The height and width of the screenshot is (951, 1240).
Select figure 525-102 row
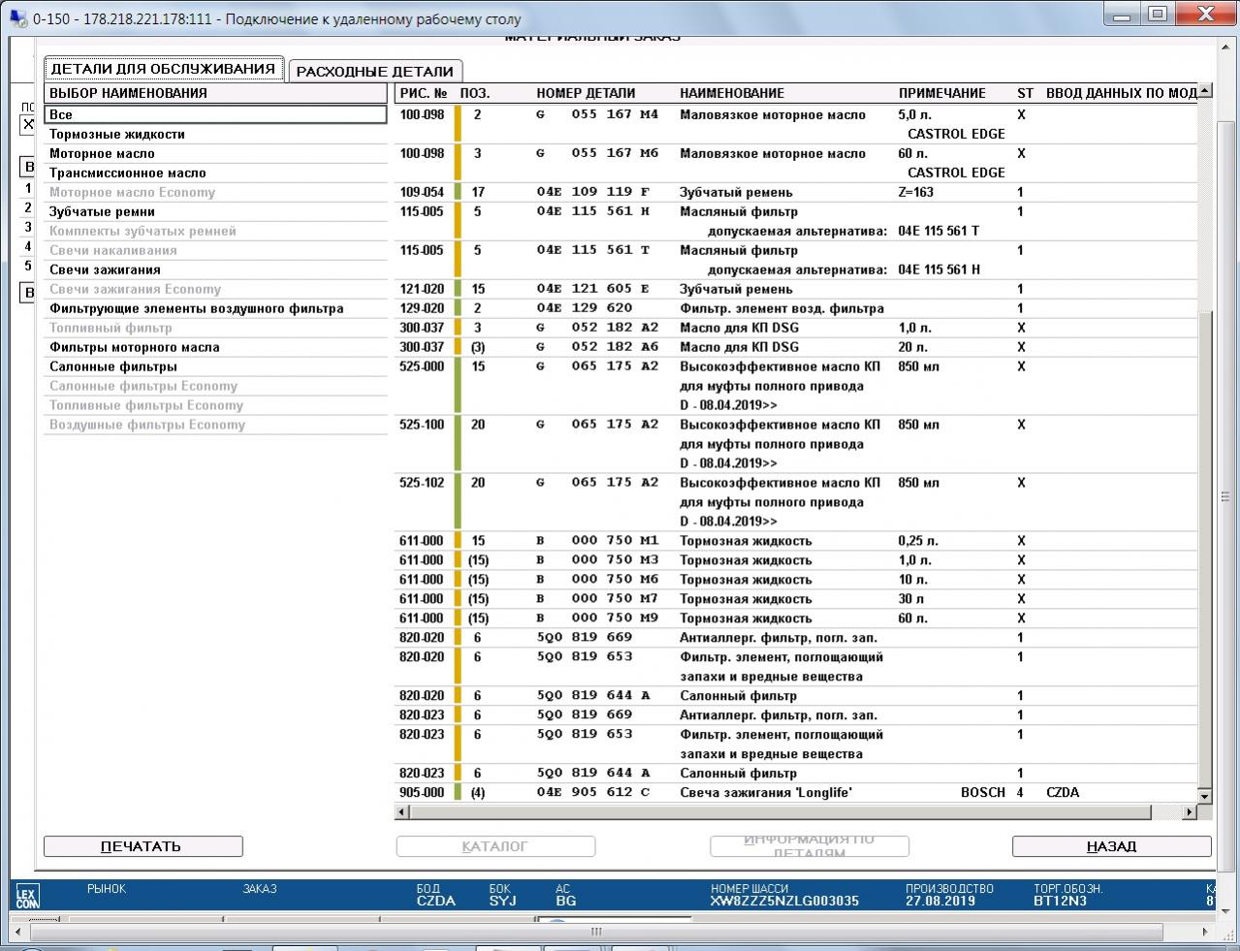(796, 502)
